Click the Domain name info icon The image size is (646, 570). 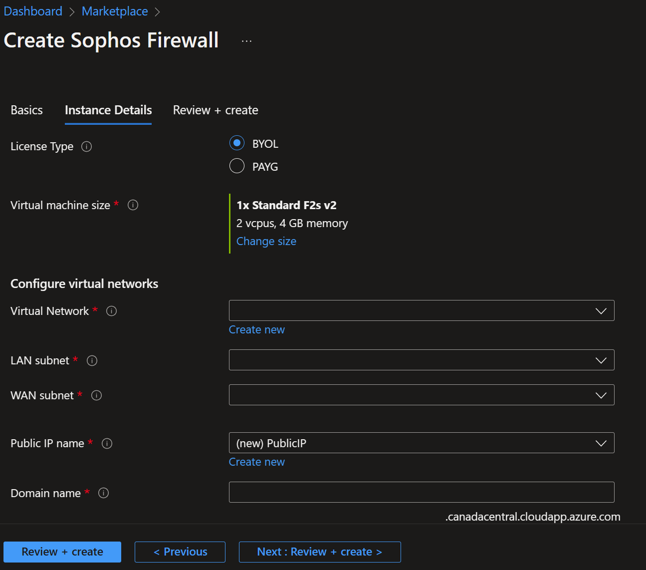tap(103, 493)
